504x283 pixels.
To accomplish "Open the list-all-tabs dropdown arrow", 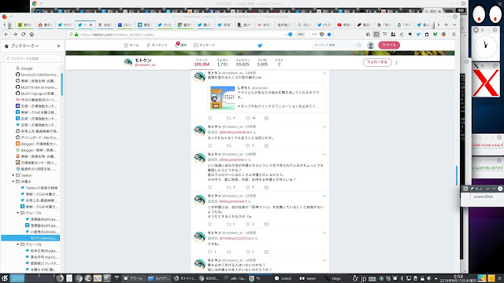I will click(x=454, y=24).
